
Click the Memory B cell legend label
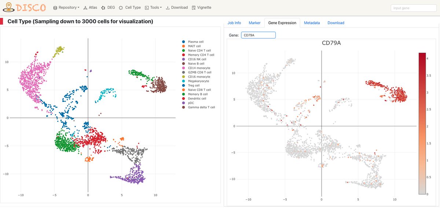point(198,94)
